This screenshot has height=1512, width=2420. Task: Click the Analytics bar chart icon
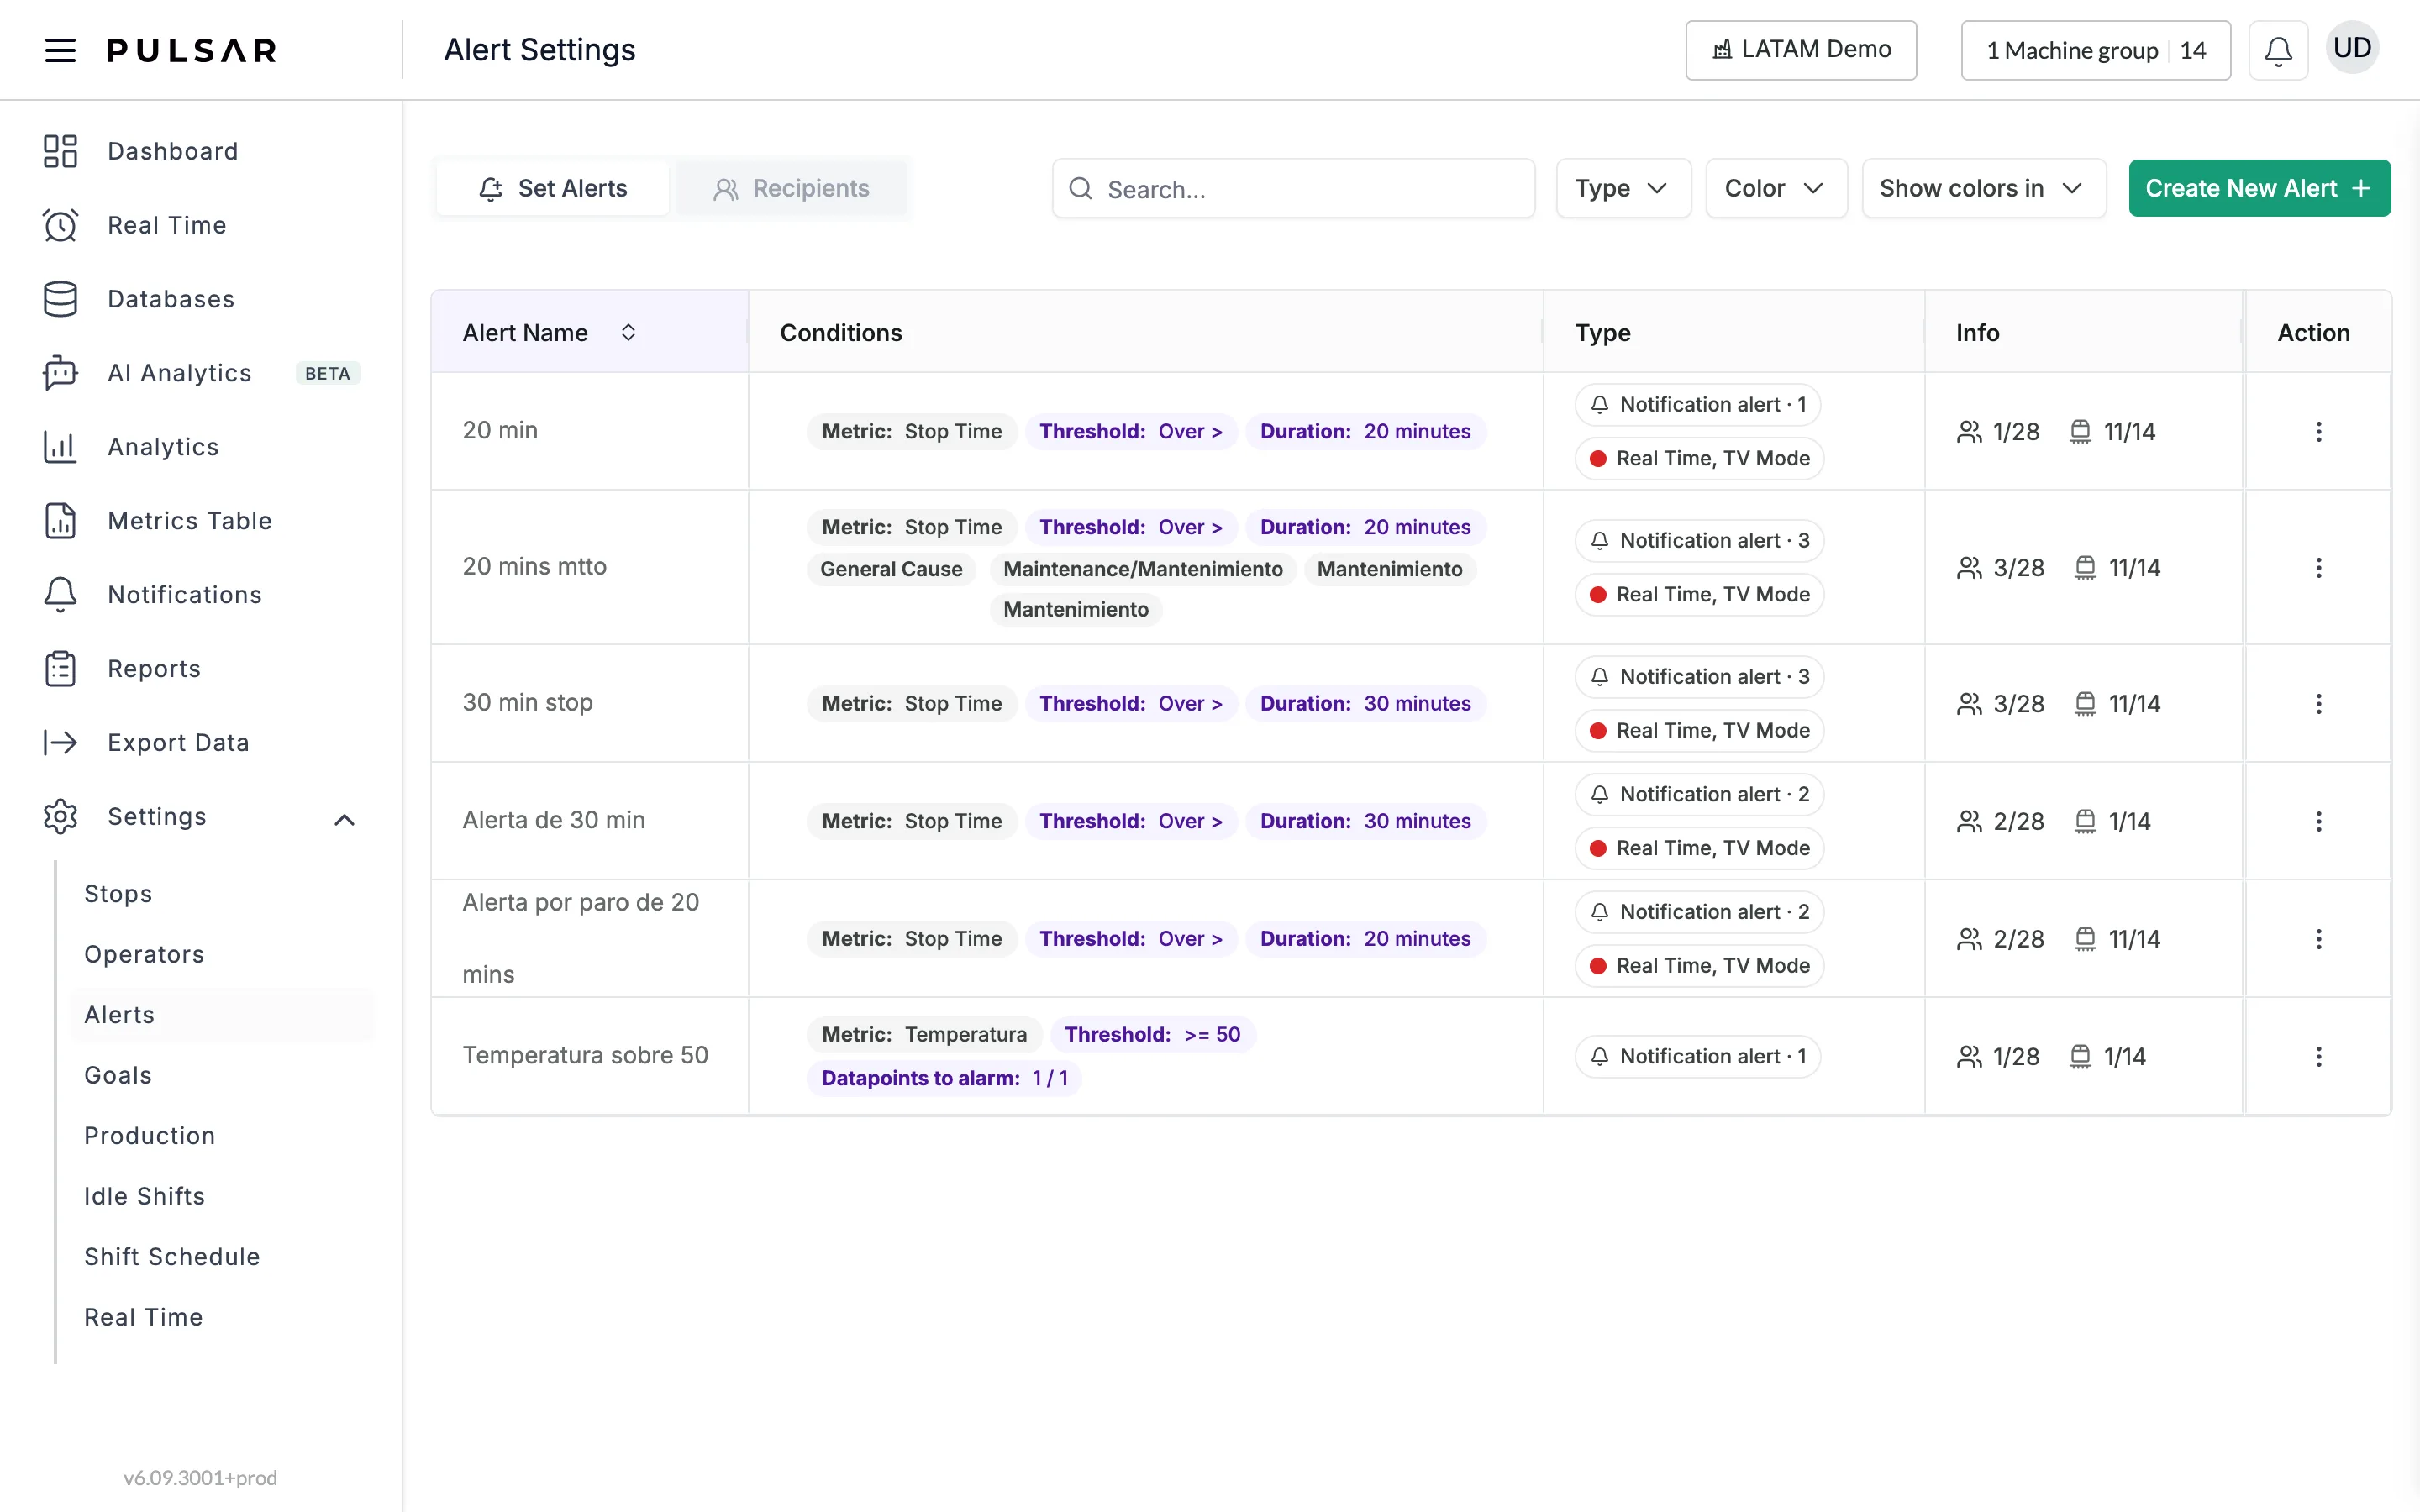[60, 447]
